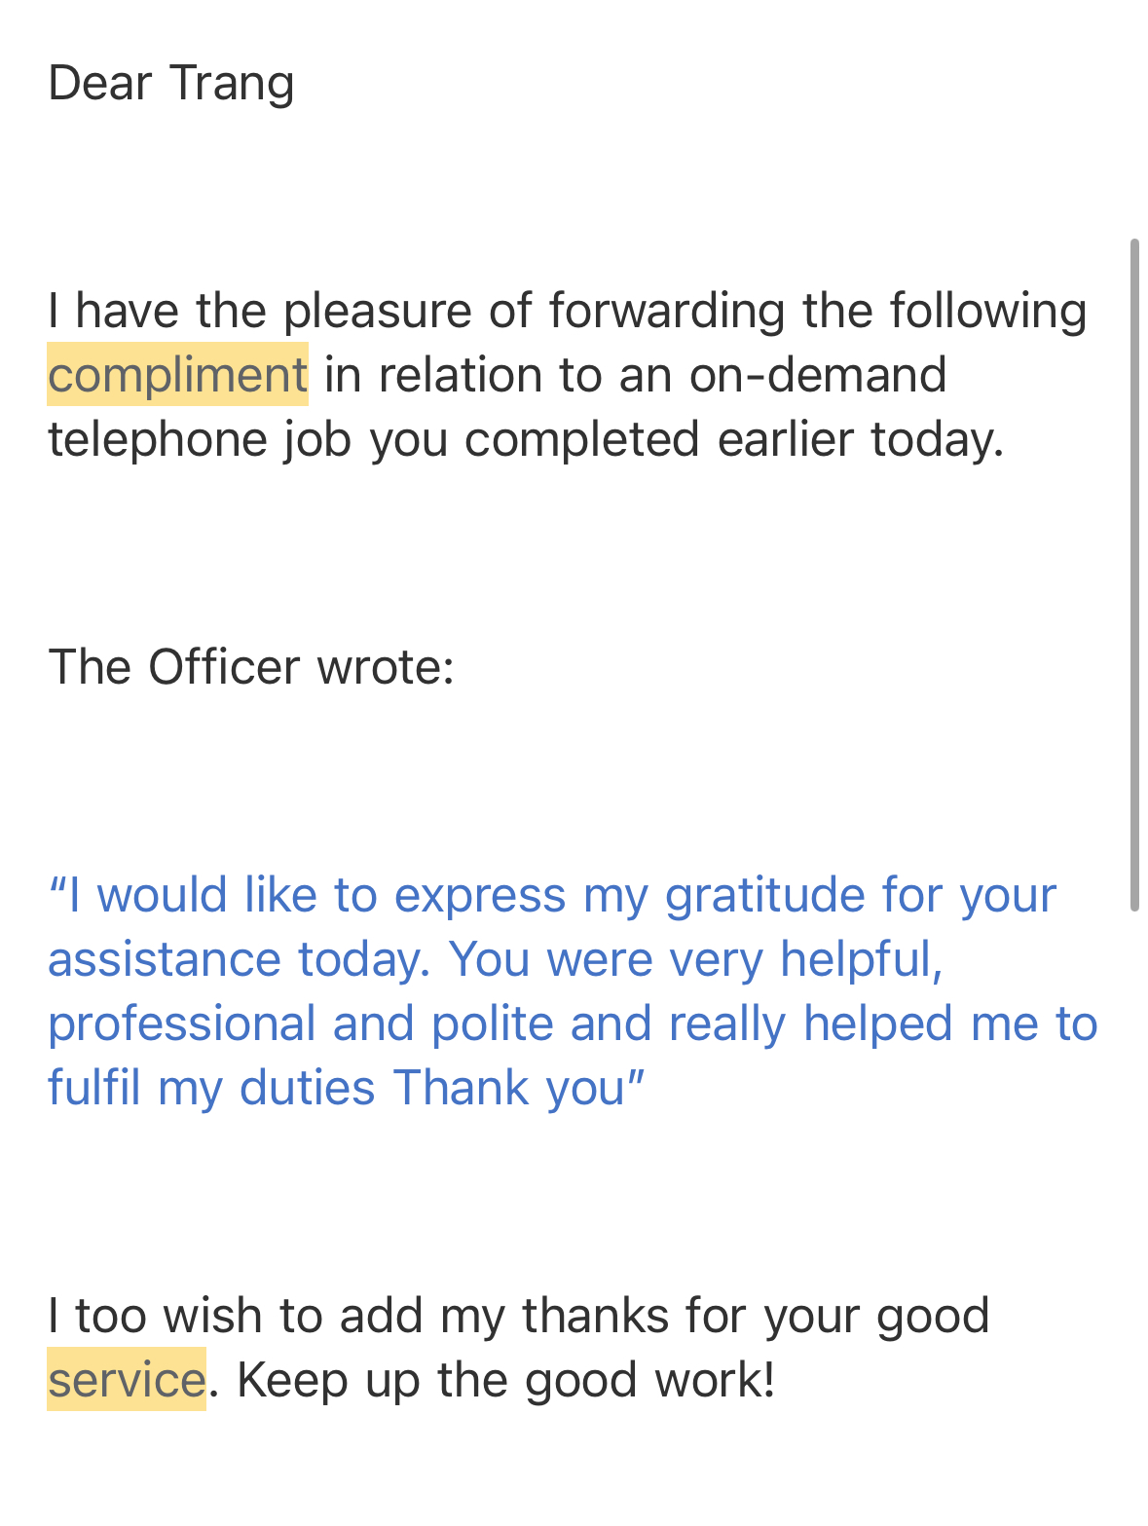1148x1526 pixels.
Task: Tap the blue phrase "fulfil my duties"
Action: 211,1088
